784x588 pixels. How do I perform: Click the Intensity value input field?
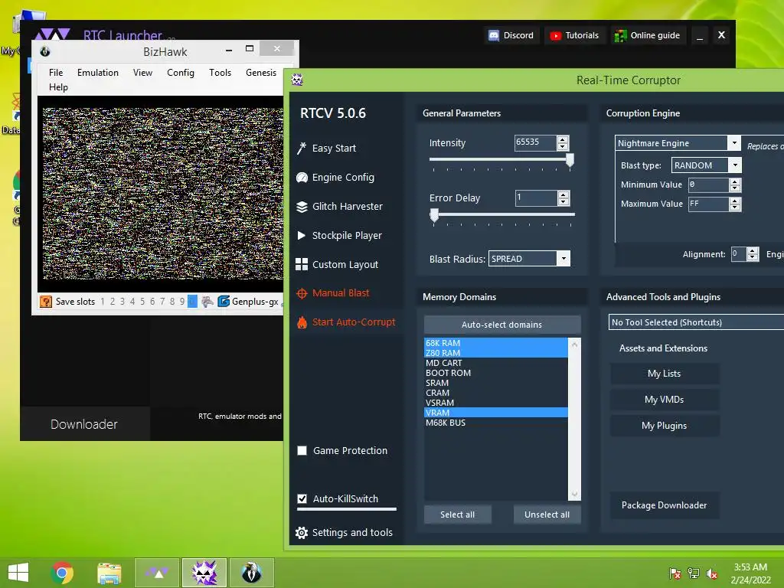tap(535, 142)
